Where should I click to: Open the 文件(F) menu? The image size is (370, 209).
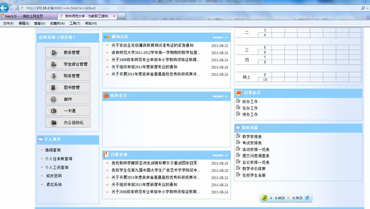(8, 23)
